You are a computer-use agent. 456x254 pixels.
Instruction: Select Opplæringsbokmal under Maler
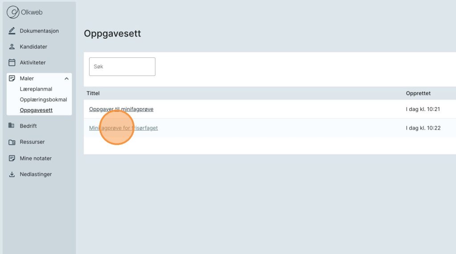[x=43, y=100]
